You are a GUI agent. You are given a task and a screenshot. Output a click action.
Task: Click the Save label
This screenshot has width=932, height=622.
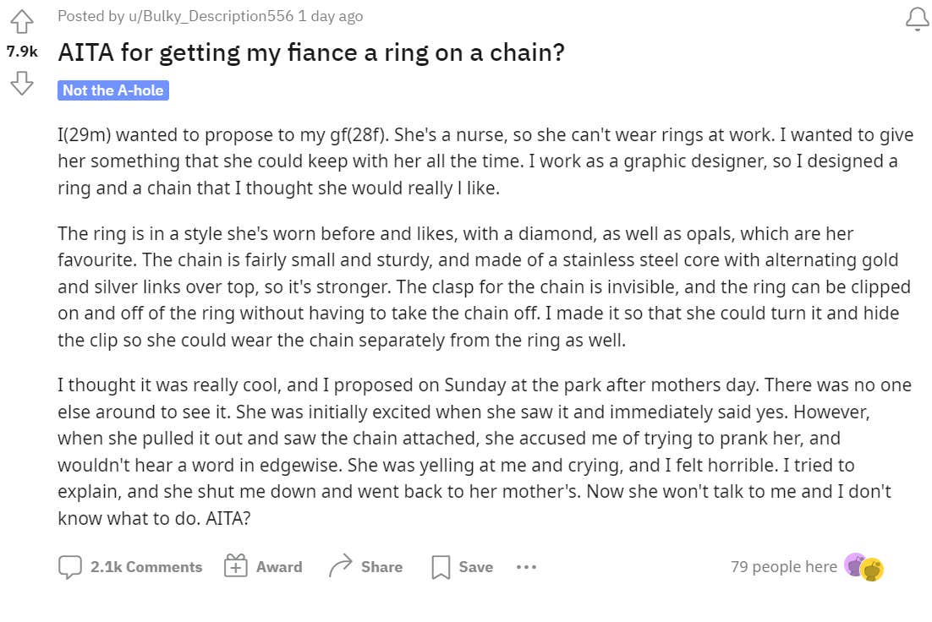coord(475,567)
